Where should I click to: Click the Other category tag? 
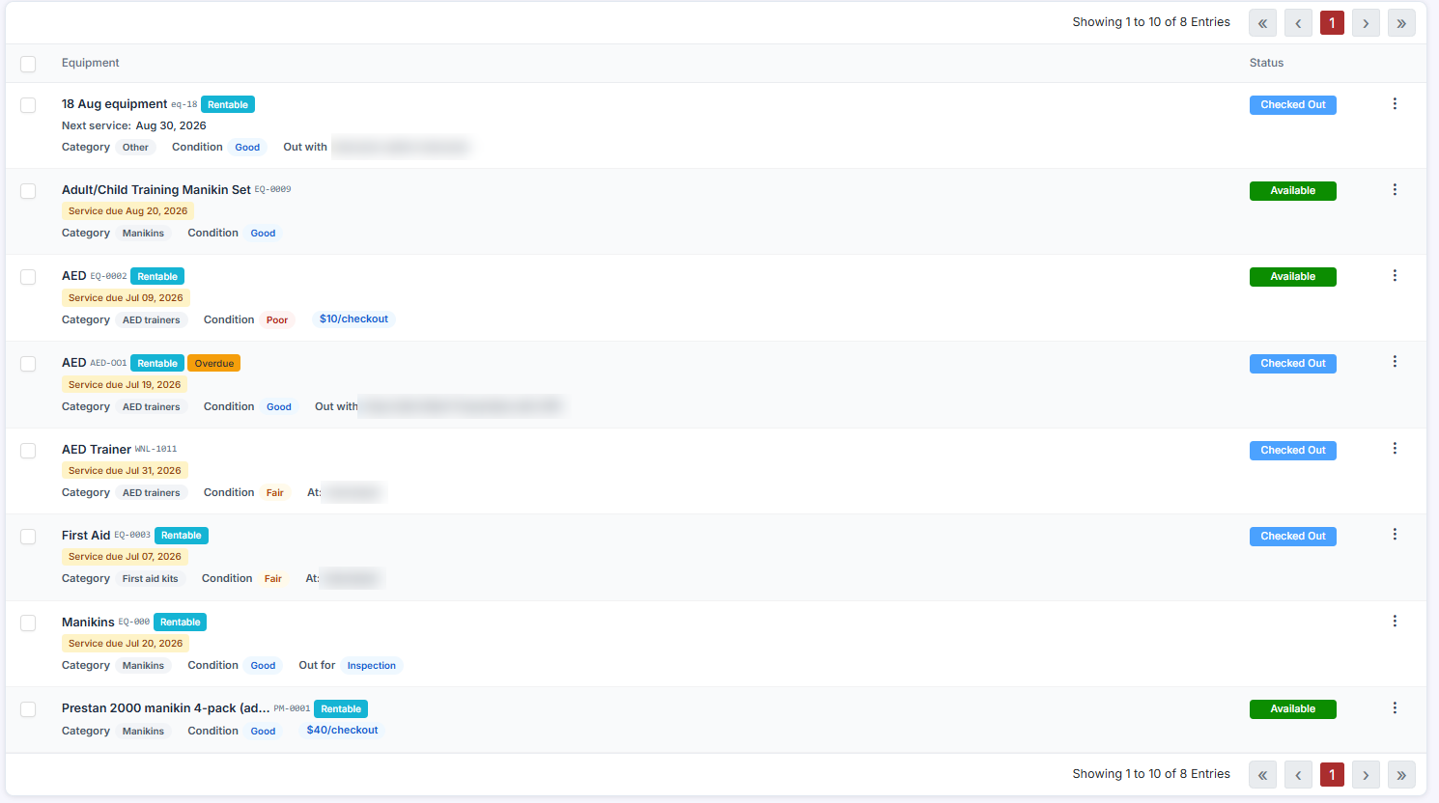(135, 148)
